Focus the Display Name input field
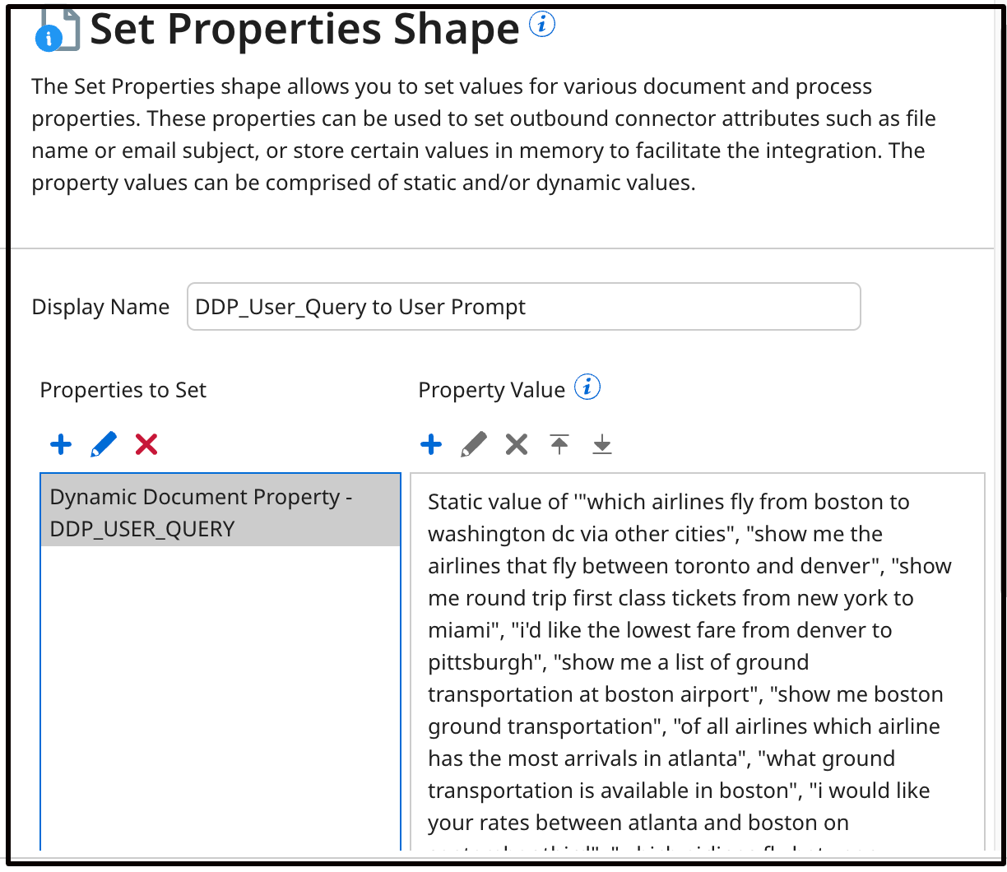This screenshot has width=1007, height=872. 523,306
